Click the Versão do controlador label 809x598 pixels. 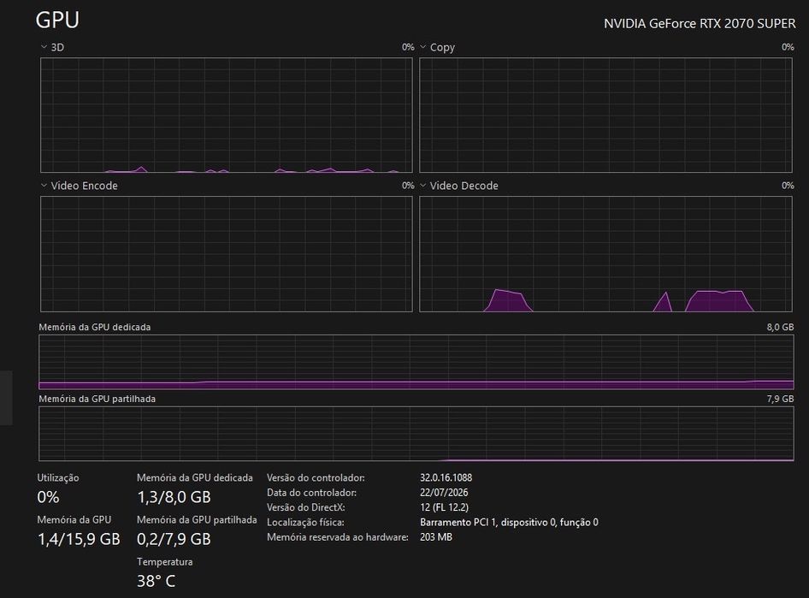pos(316,477)
